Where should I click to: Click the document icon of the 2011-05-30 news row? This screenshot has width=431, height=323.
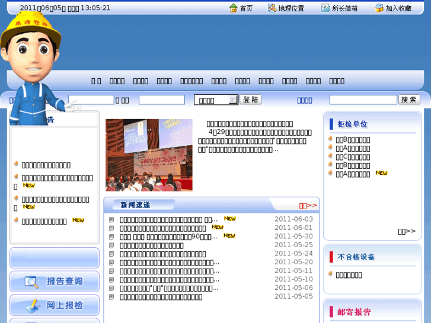111,236
